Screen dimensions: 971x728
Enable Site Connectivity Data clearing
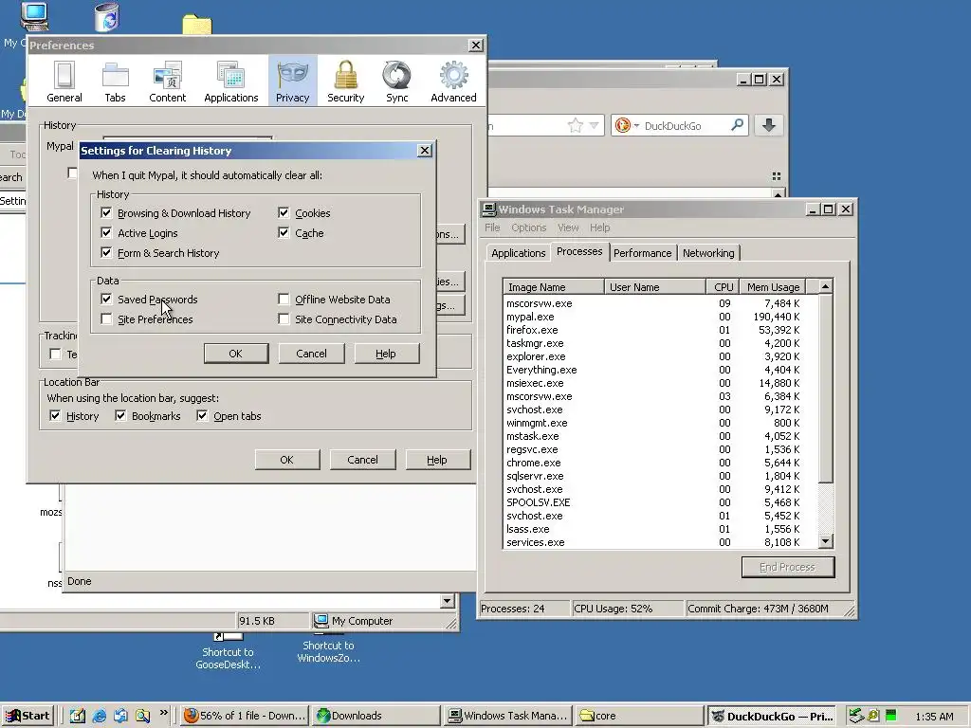(x=284, y=318)
